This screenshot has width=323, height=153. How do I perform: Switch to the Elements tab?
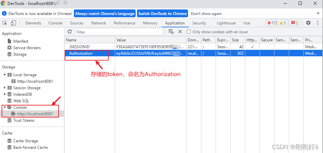coord(34,23)
